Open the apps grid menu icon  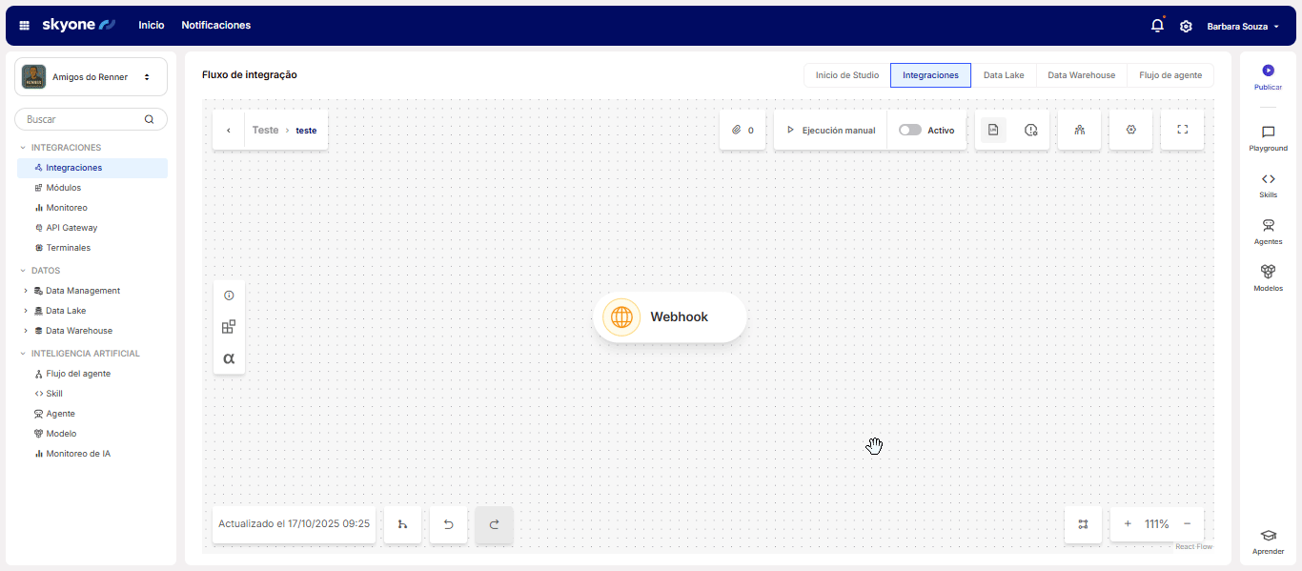click(x=25, y=26)
